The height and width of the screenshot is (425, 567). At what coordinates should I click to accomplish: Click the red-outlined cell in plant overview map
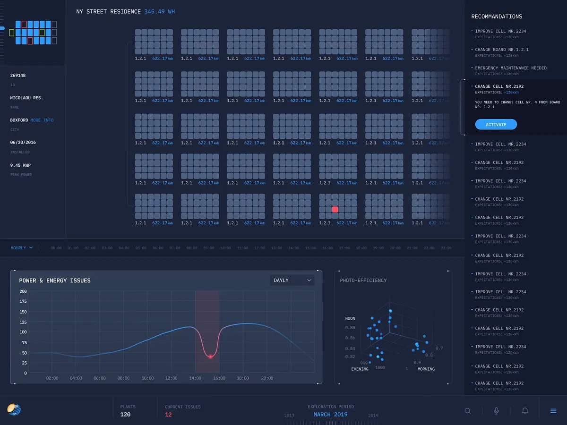point(24,24)
